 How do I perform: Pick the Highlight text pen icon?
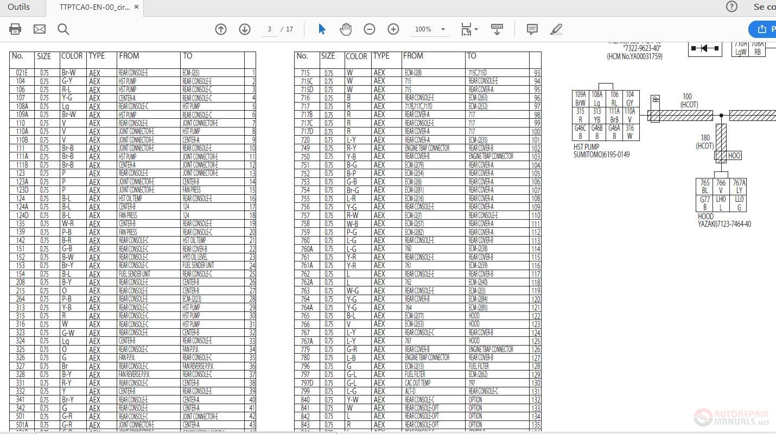tap(556, 29)
